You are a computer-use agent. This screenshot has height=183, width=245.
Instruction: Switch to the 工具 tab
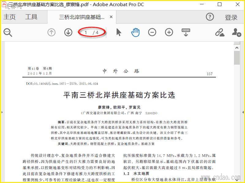[x=31, y=17]
